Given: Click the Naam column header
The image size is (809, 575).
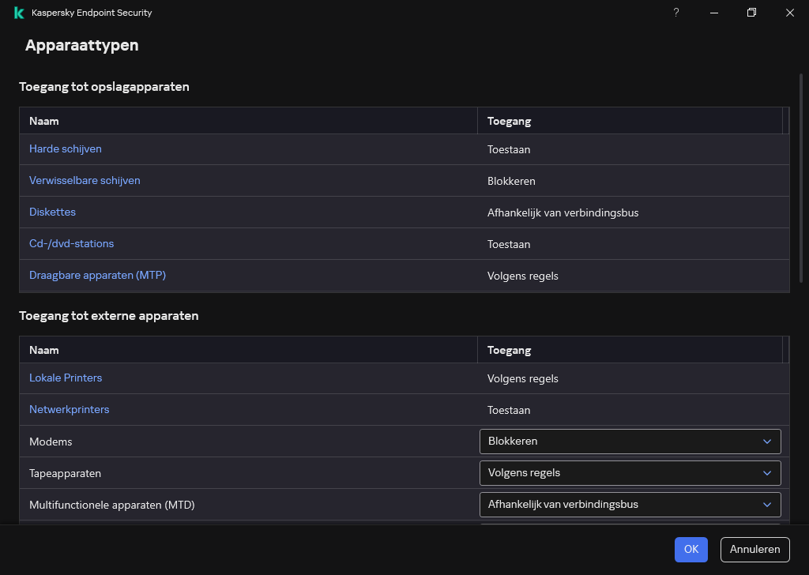Looking at the screenshot, I should click(x=44, y=121).
